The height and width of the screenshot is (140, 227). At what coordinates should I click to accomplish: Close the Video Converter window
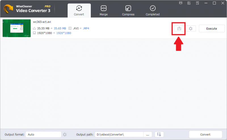click(x=223, y=3)
